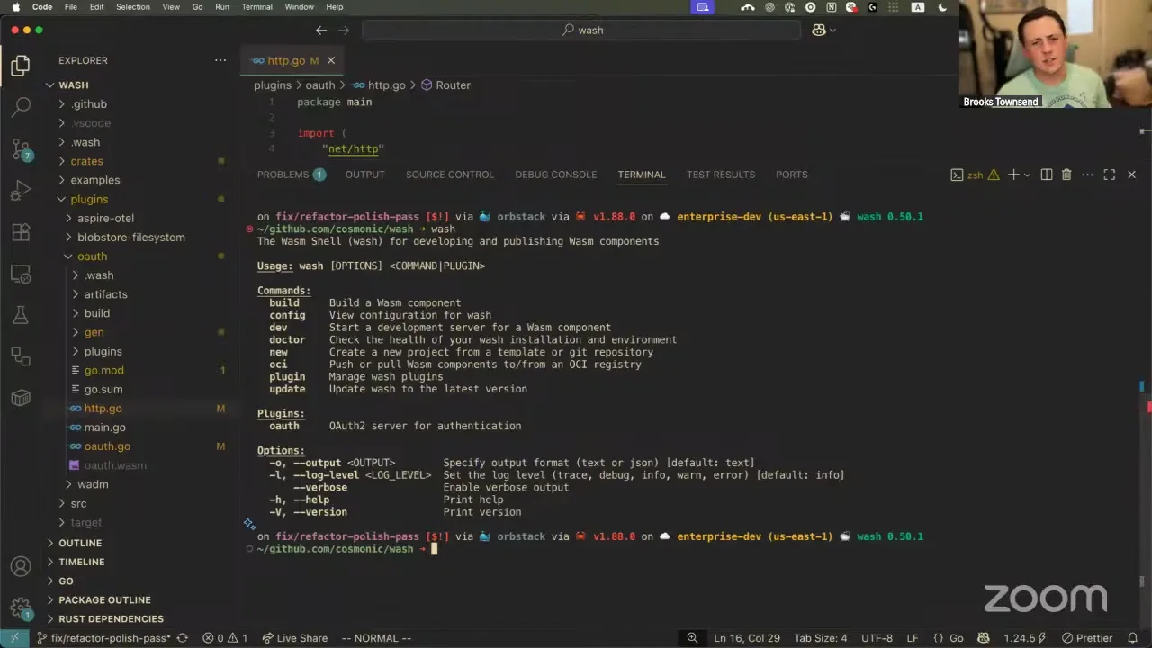The image size is (1152, 648).
Task: Click the remote window indicator in status bar
Action: [14, 638]
